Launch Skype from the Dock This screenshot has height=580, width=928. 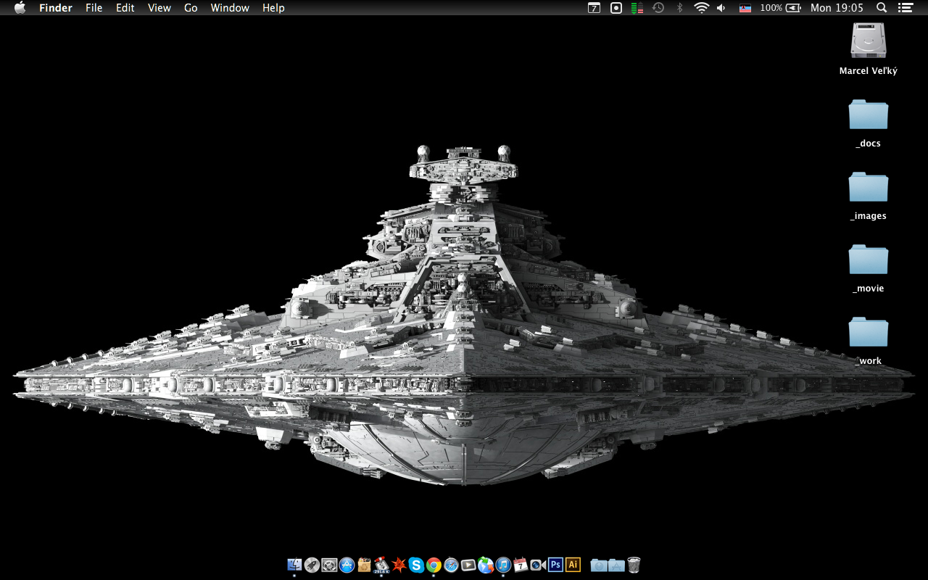click(416, 565)
